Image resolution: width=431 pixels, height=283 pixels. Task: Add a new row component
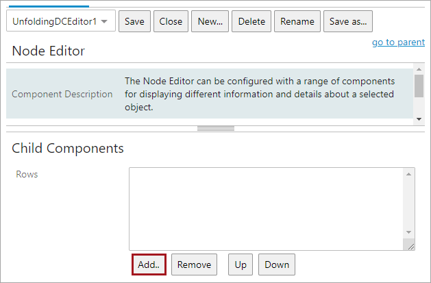(148, 264)
